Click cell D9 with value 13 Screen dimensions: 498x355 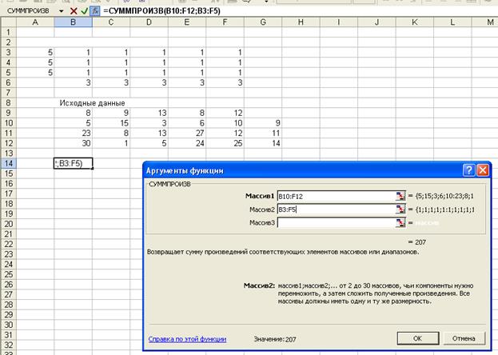[149, 113]
